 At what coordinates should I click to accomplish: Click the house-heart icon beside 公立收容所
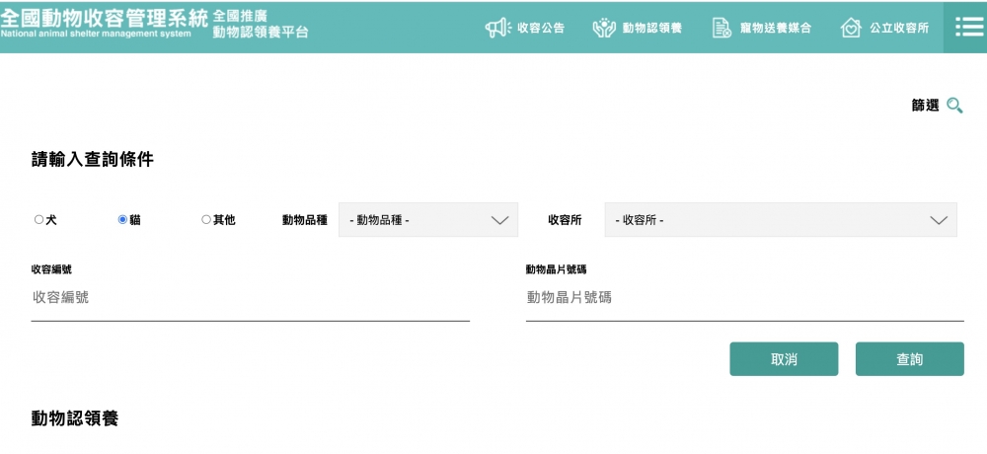(x=851, y=28)
